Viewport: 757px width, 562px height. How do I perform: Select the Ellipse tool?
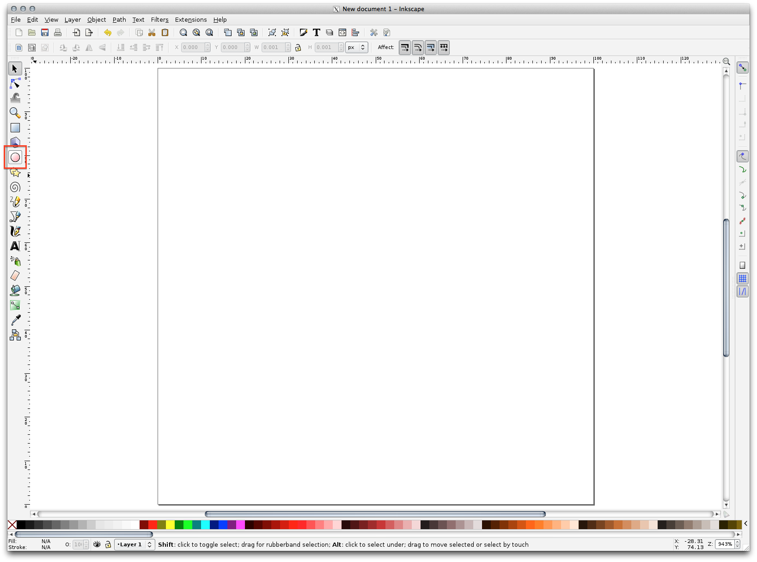tap(15, 157)
